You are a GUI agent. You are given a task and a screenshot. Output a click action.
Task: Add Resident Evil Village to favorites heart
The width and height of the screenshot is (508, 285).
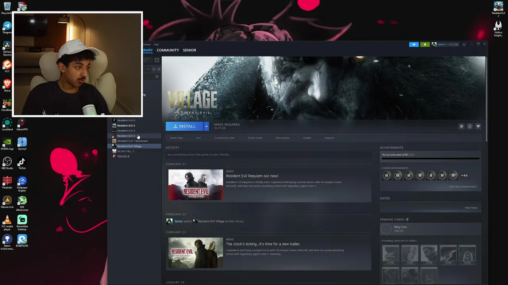pos(478,126)
